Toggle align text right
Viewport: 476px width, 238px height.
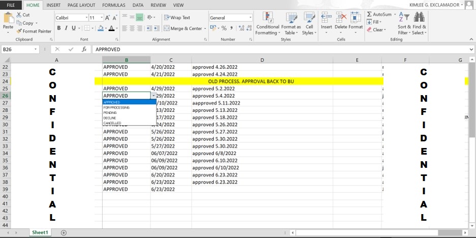(x=139, y=28)
